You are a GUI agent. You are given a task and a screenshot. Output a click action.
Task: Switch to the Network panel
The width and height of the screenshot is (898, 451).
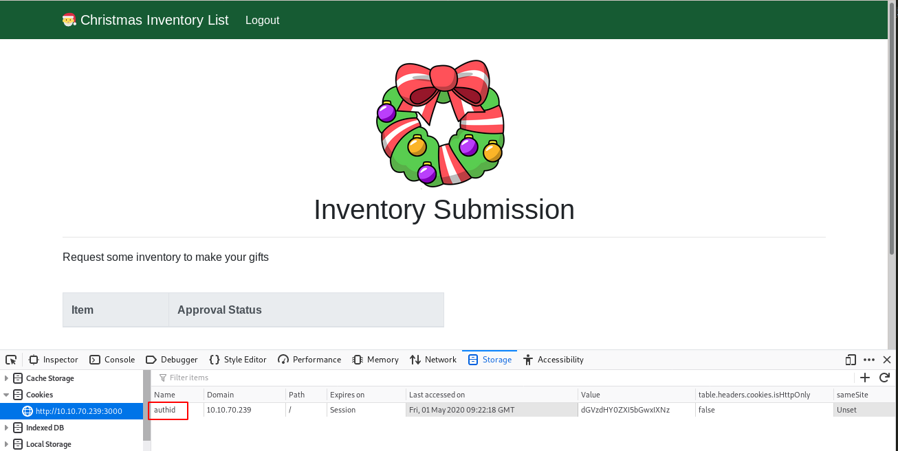tap(433, 360)
